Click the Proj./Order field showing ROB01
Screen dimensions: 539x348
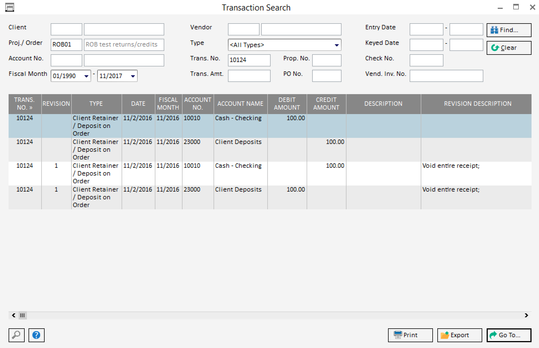(66, 45)
